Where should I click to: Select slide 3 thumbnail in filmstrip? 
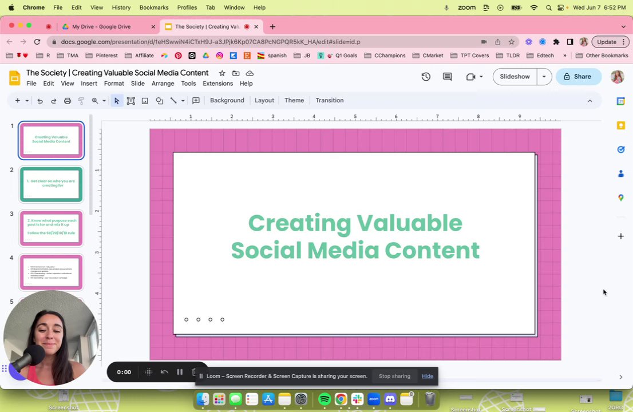52,228
